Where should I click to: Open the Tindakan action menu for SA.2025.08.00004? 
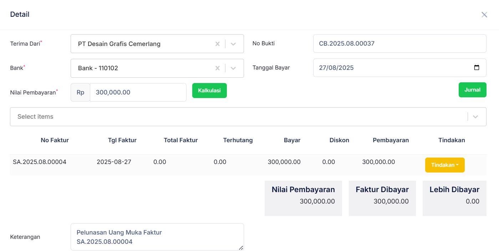(x=445, y=165)
